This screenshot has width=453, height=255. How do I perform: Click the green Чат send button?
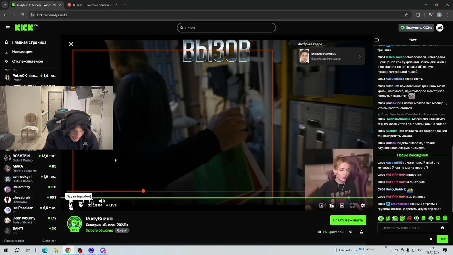(x=442, y=239)
